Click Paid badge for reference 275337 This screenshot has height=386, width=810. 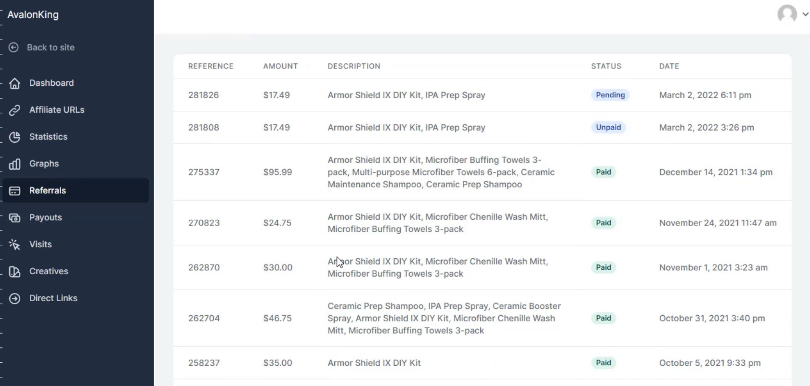point(603,172)
